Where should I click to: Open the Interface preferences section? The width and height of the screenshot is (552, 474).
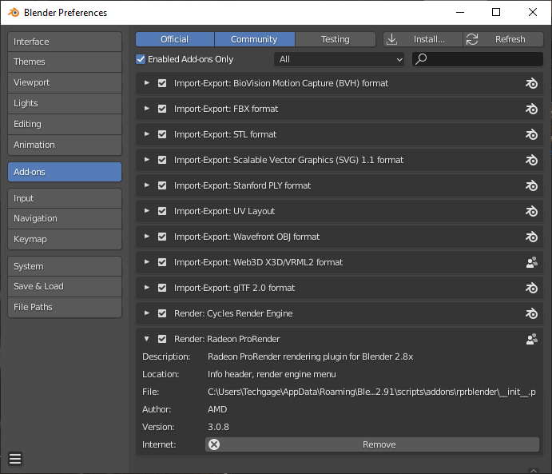point(65,42)
